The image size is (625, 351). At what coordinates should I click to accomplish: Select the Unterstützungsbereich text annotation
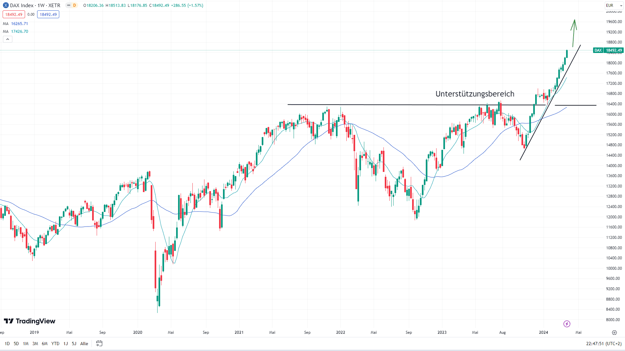click(x=475, y=94)
